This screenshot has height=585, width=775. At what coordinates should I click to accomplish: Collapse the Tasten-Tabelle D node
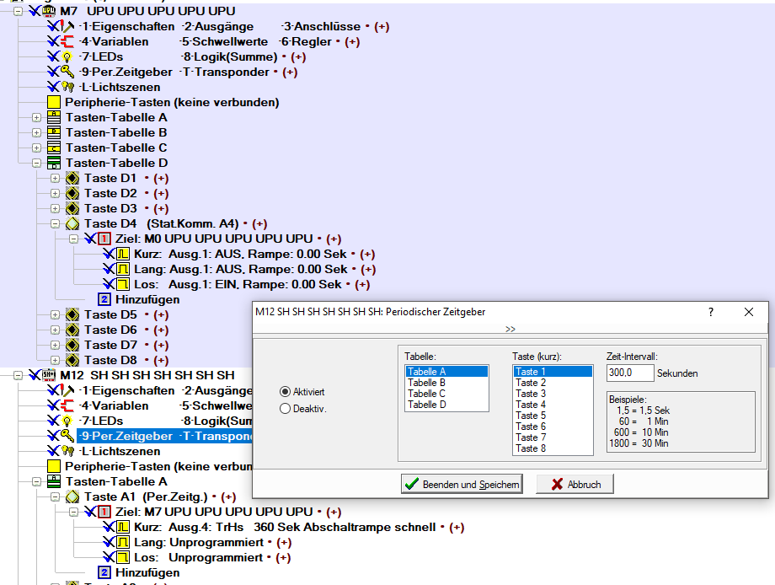click(36, 163)
